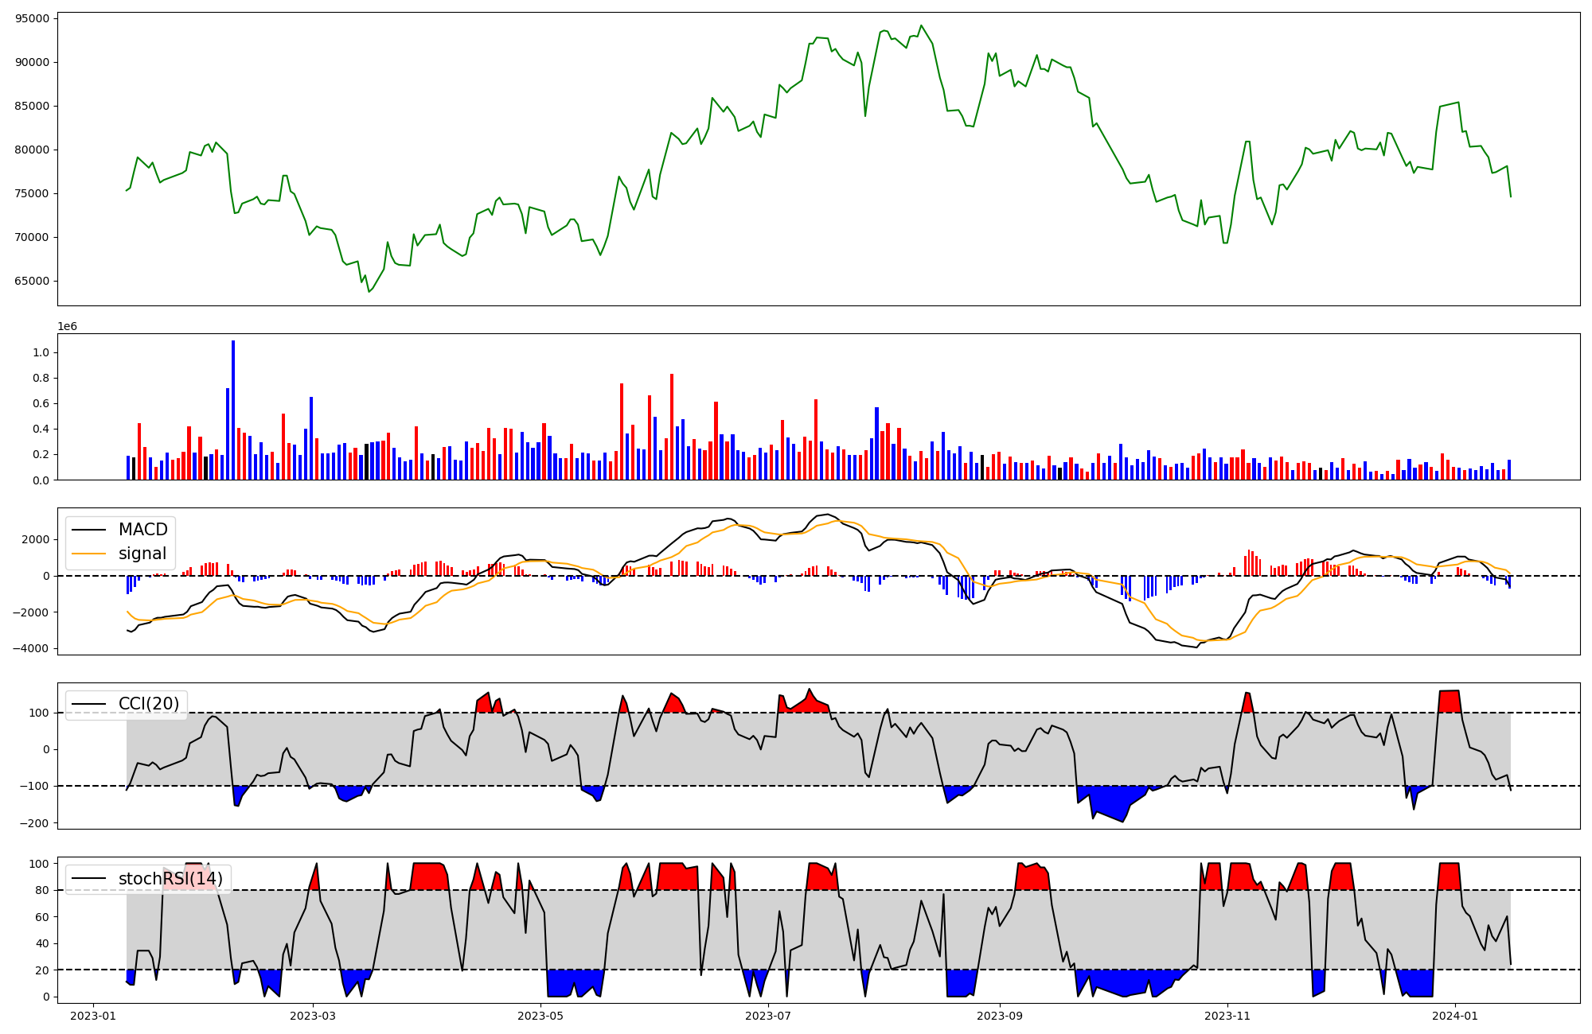
Task: Click the stochRSI(14) legend entry
Action: [x=170, y=879]
